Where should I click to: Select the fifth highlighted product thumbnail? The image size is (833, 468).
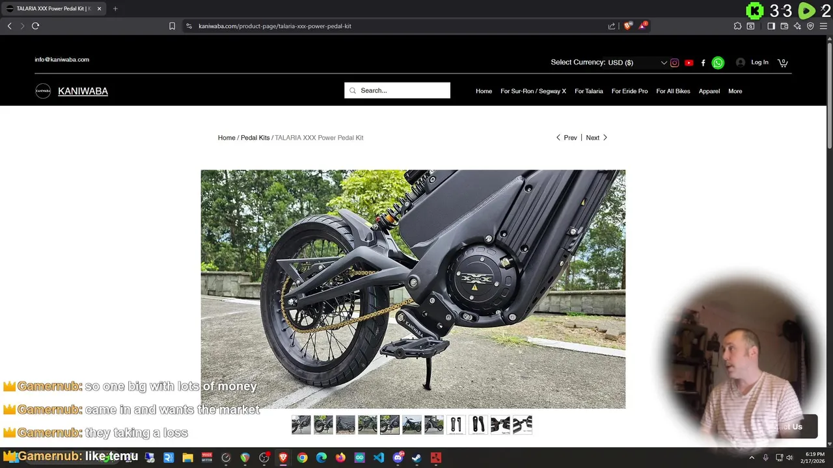coord(390,424)
